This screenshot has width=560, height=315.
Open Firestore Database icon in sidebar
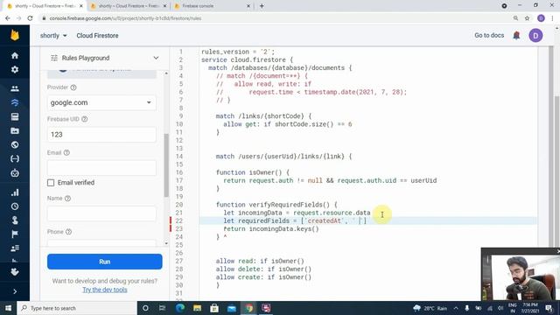click(15, 103)
